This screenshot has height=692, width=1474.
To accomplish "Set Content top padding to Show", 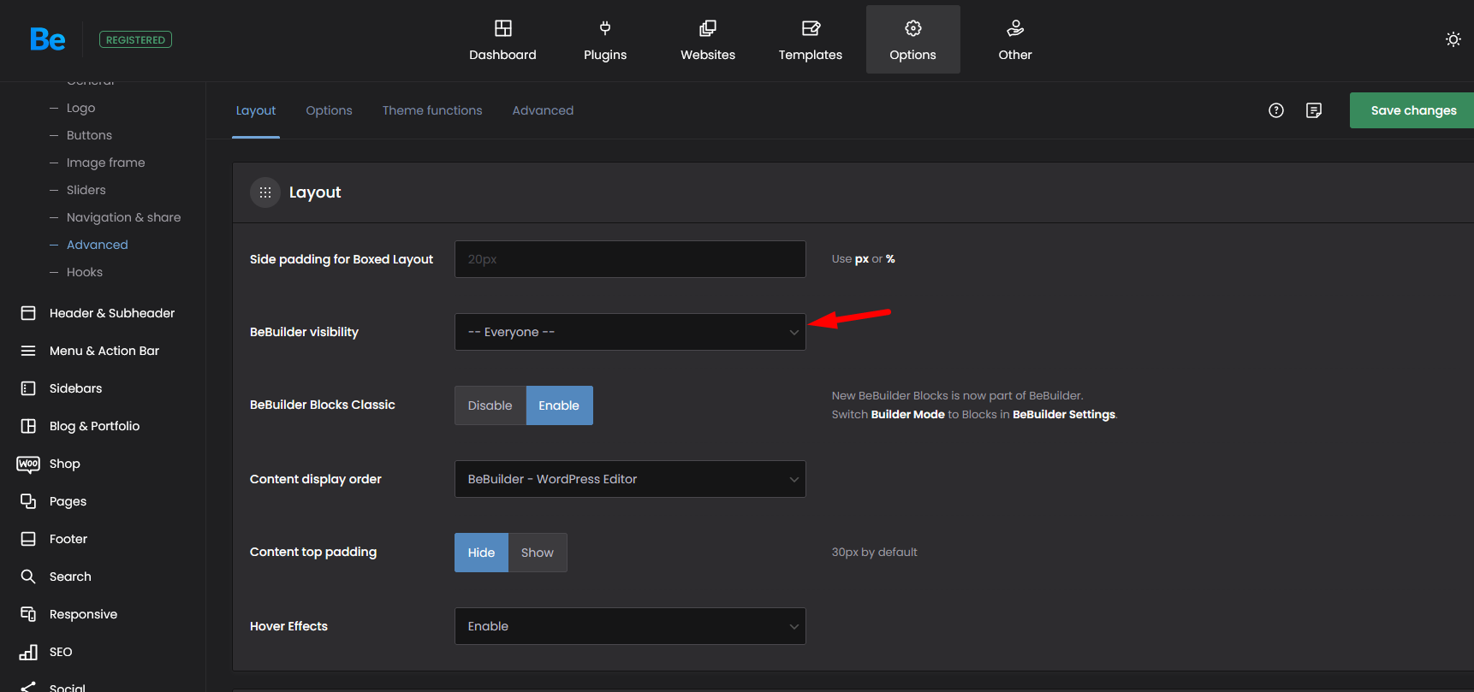I will pyautogui.click(x=538, y=553).
